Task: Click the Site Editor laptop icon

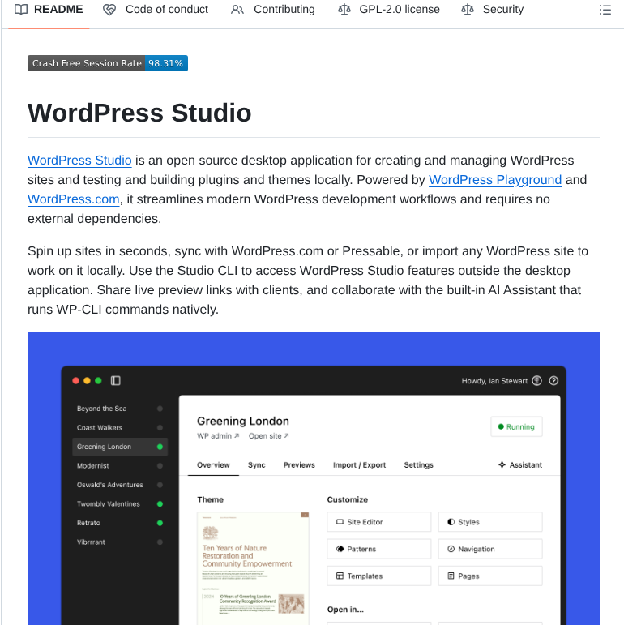Action: [340, 522]
